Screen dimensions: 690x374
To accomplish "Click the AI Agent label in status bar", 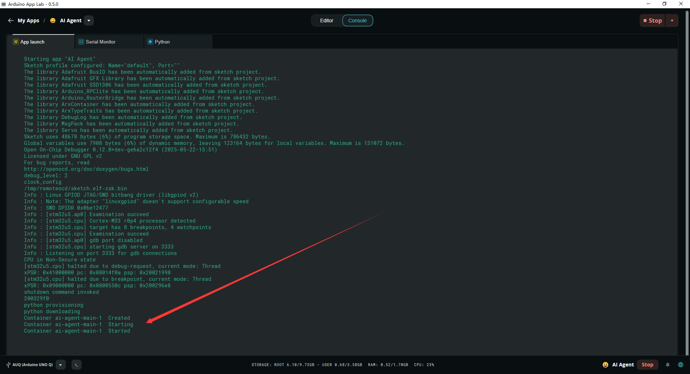I will tap(623, 365).
